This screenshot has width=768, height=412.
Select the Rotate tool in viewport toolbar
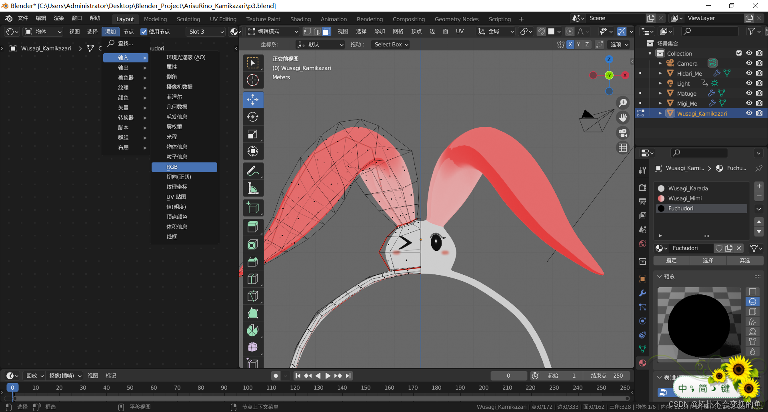(x=253, y=117)
